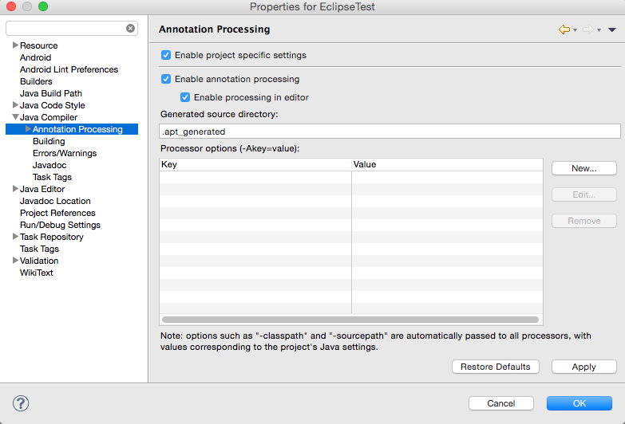Click the Apply button

point(583,367)
